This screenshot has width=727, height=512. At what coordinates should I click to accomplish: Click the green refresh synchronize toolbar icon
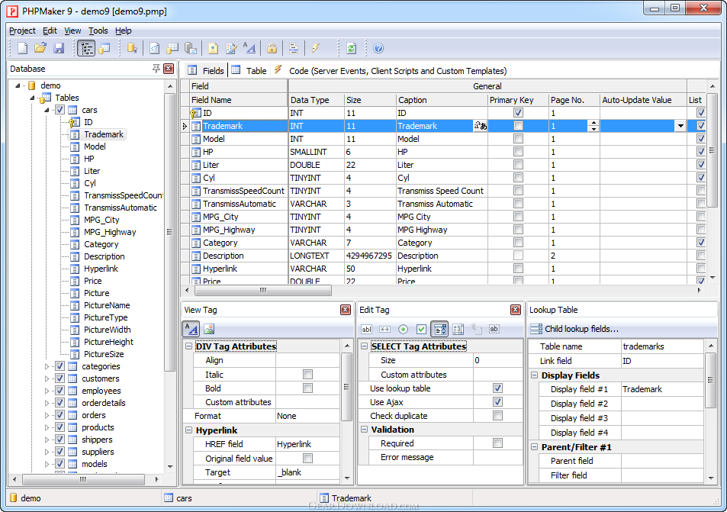352,48
